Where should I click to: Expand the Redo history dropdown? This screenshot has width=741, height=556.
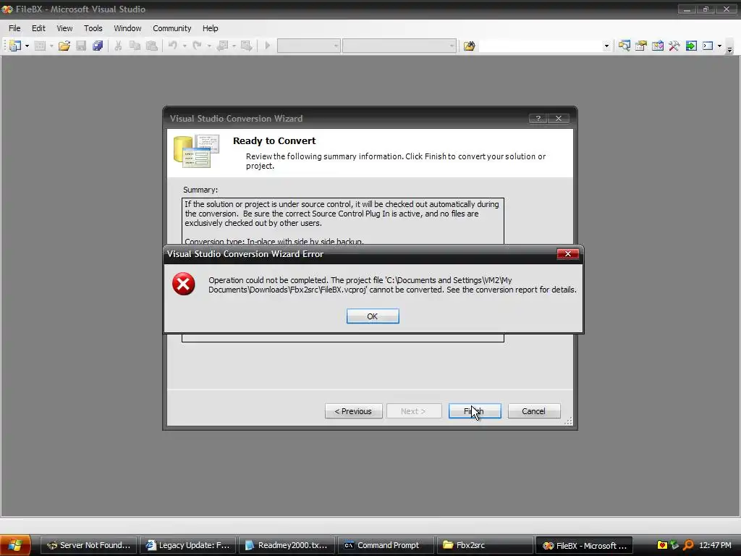[209, 46]
